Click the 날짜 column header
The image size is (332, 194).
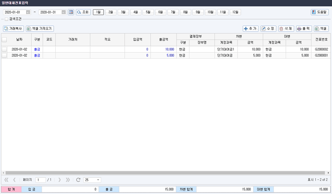[x=19, y=39]
